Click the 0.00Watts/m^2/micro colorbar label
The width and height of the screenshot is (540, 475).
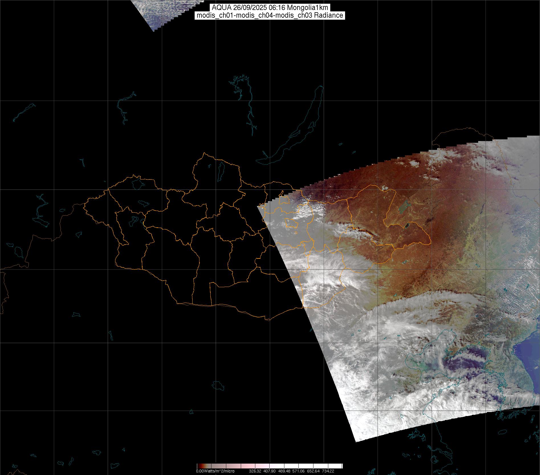(215, 471)
